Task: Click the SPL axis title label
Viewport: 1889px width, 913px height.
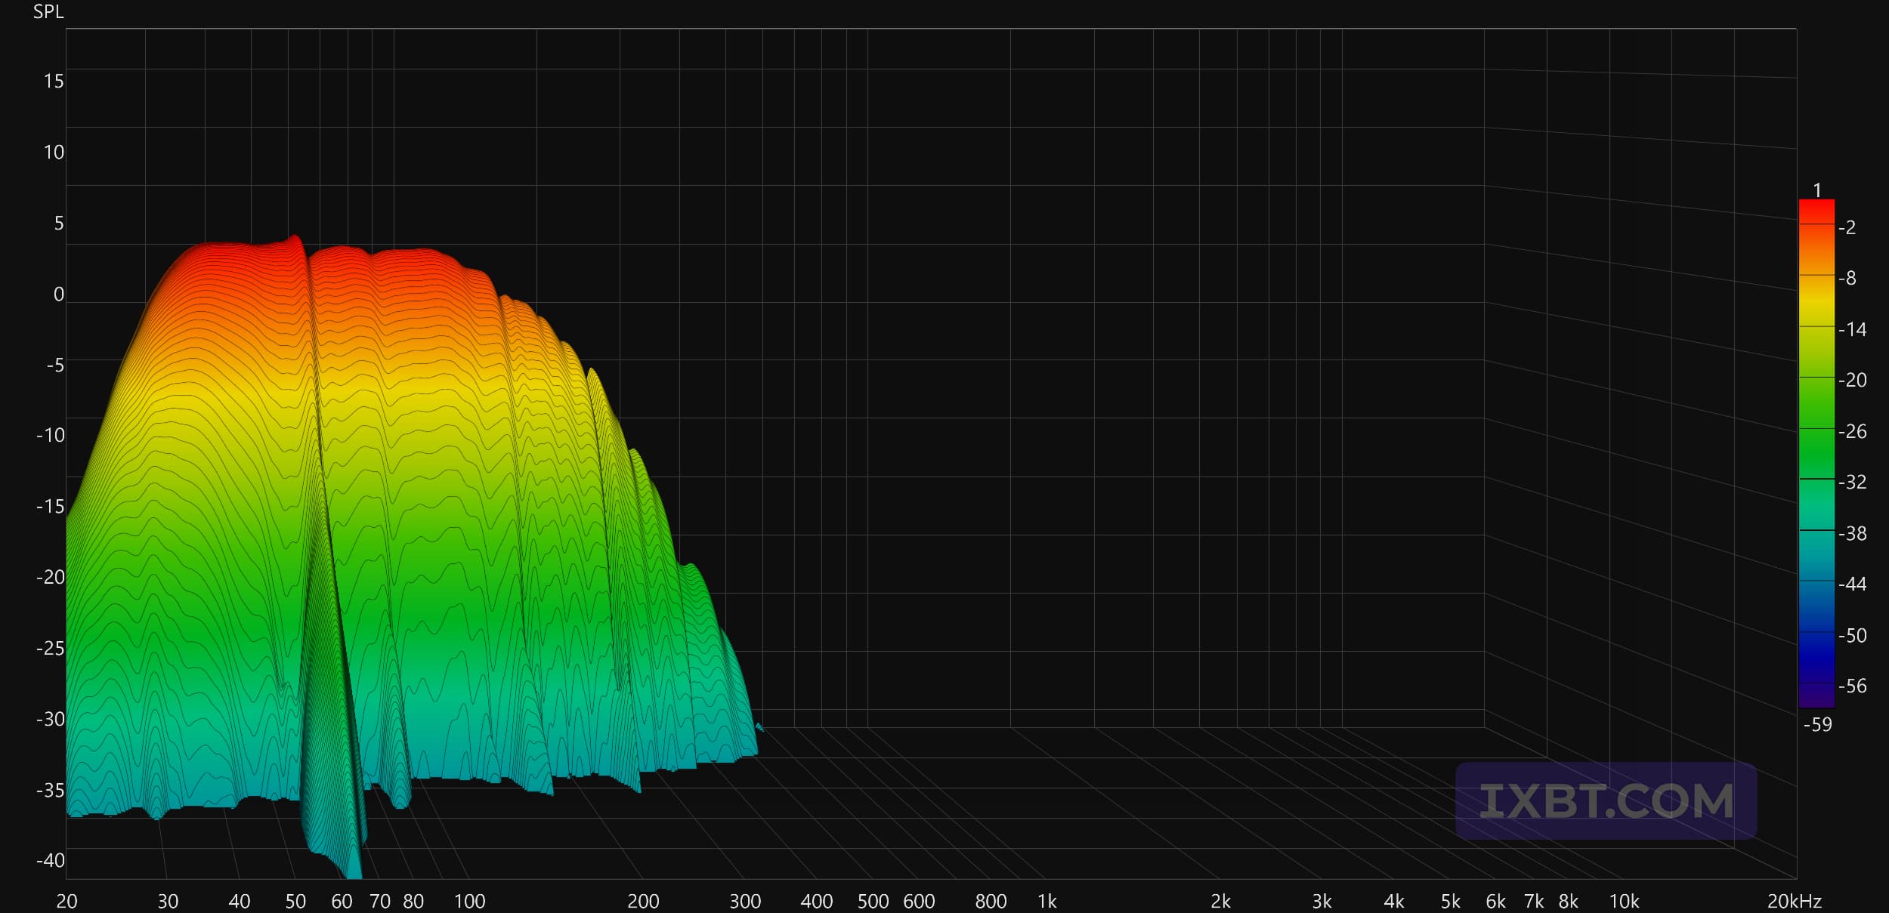Action: pyautogui.click(x=48, y=12)
